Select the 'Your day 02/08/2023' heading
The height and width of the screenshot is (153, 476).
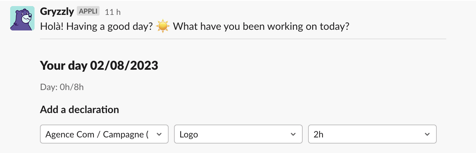[99, 65]
